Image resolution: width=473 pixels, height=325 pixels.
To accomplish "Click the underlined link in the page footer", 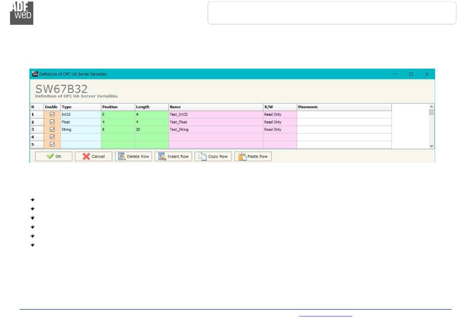I will pyautogui.click(x=326, y=315).
